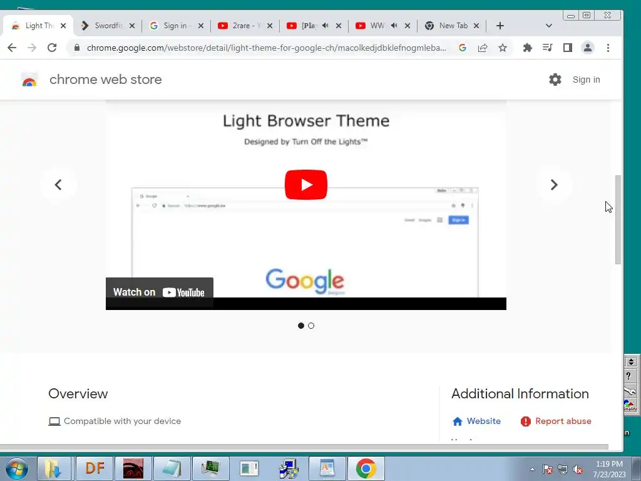Image resolution: width=641 pixels, height=481 pixels.
Task: Close the New Tab tab
Action: click(476, 26)
